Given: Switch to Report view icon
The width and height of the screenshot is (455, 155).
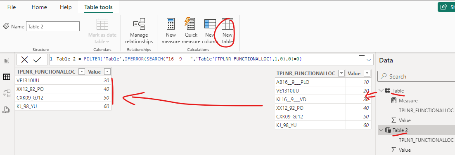Looking at the screenshot, I should coord(6,60).
